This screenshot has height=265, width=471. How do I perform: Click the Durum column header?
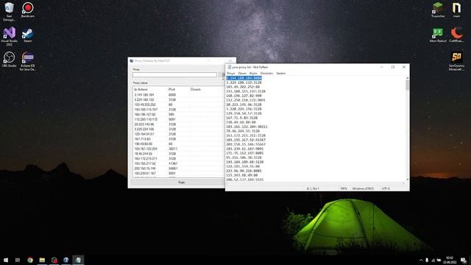point(196,89)
